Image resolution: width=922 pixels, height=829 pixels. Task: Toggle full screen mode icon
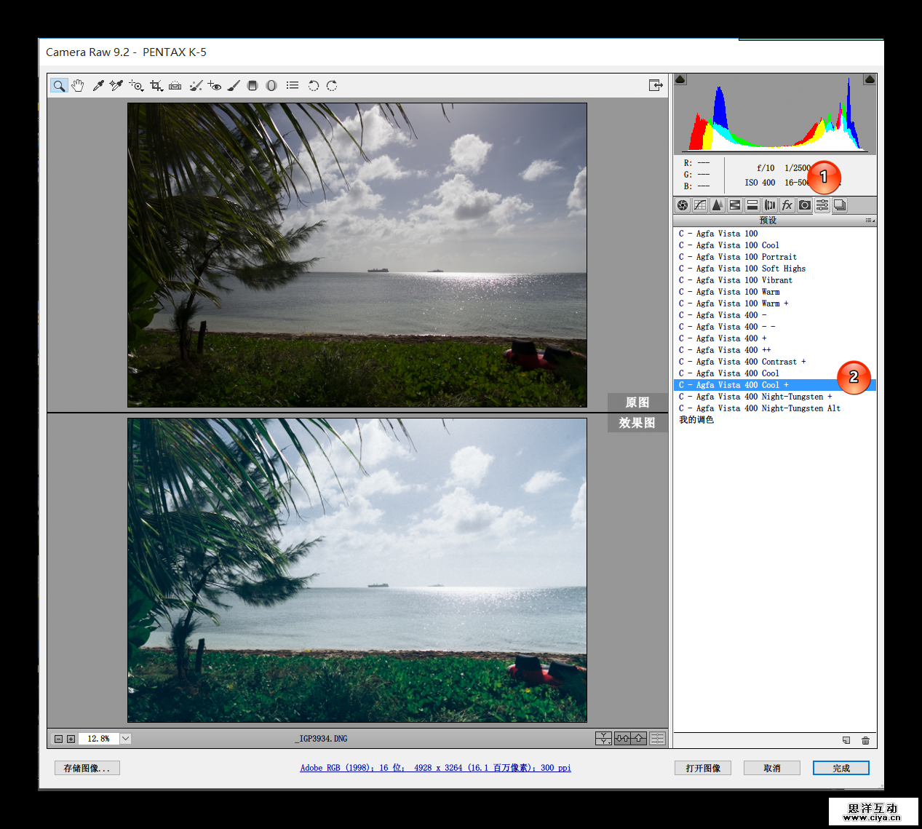(x=656, y=85)
